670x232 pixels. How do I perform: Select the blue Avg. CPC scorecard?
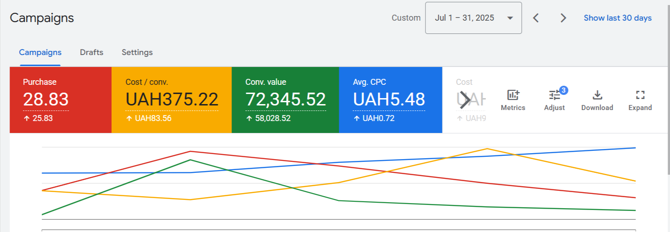390,100
